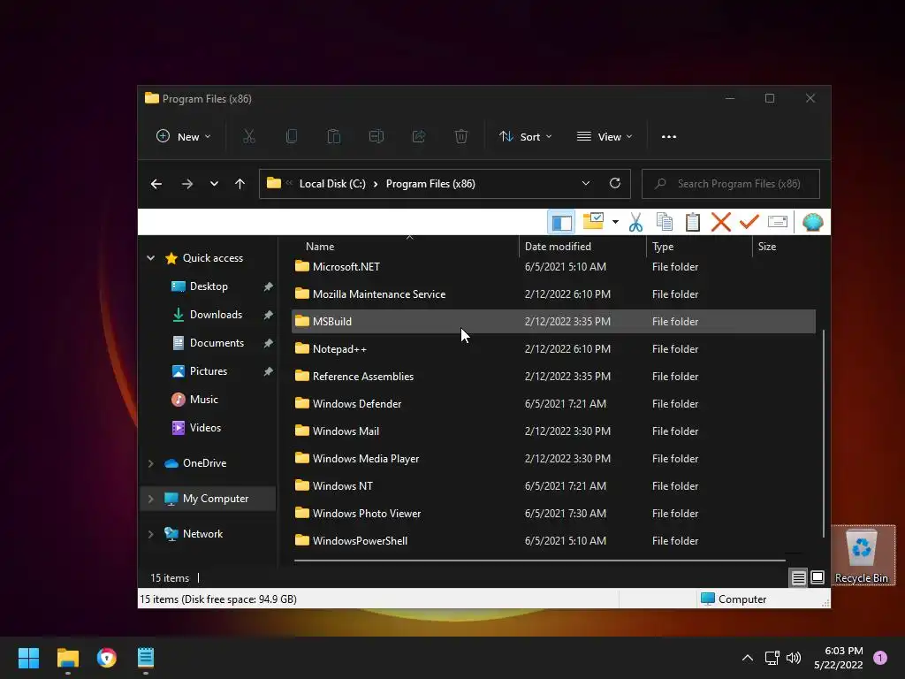Select the Windows Defender folder
The image size is (905, 679).
[553, 404]
